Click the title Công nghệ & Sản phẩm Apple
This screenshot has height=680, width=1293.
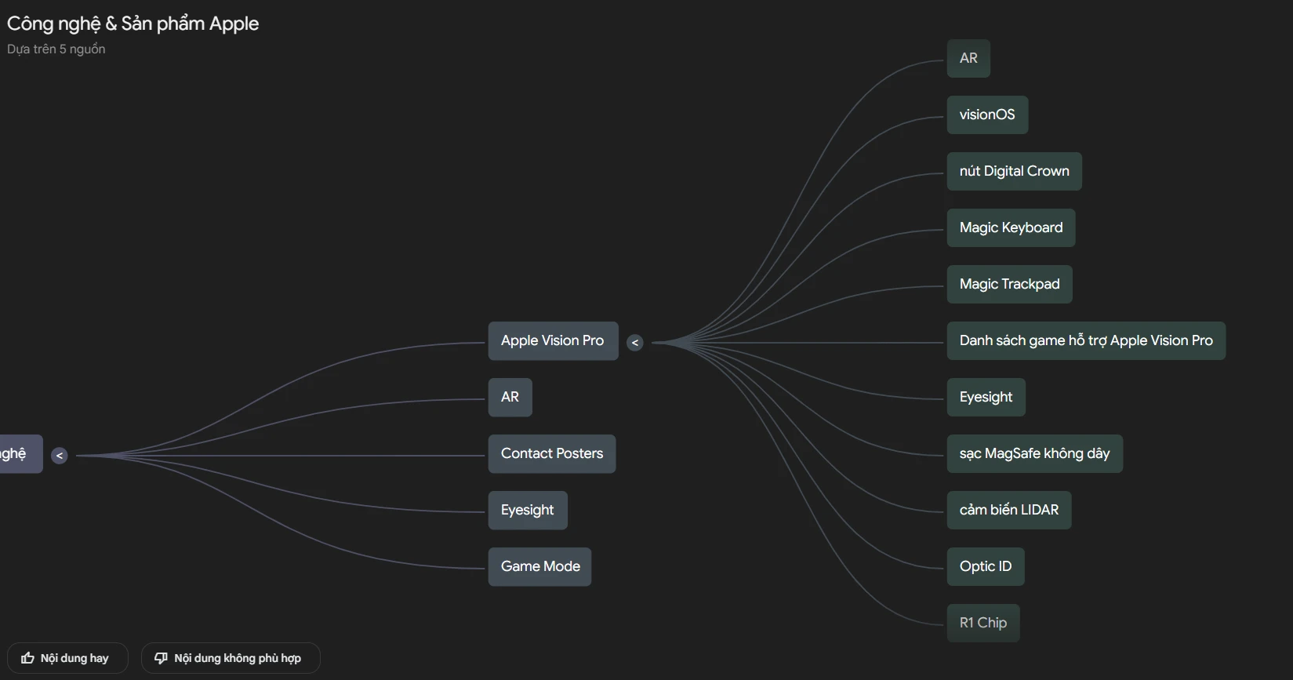coord(133,24)
